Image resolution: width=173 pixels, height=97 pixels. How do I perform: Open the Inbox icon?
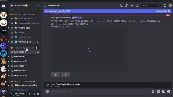pos(165,5)
